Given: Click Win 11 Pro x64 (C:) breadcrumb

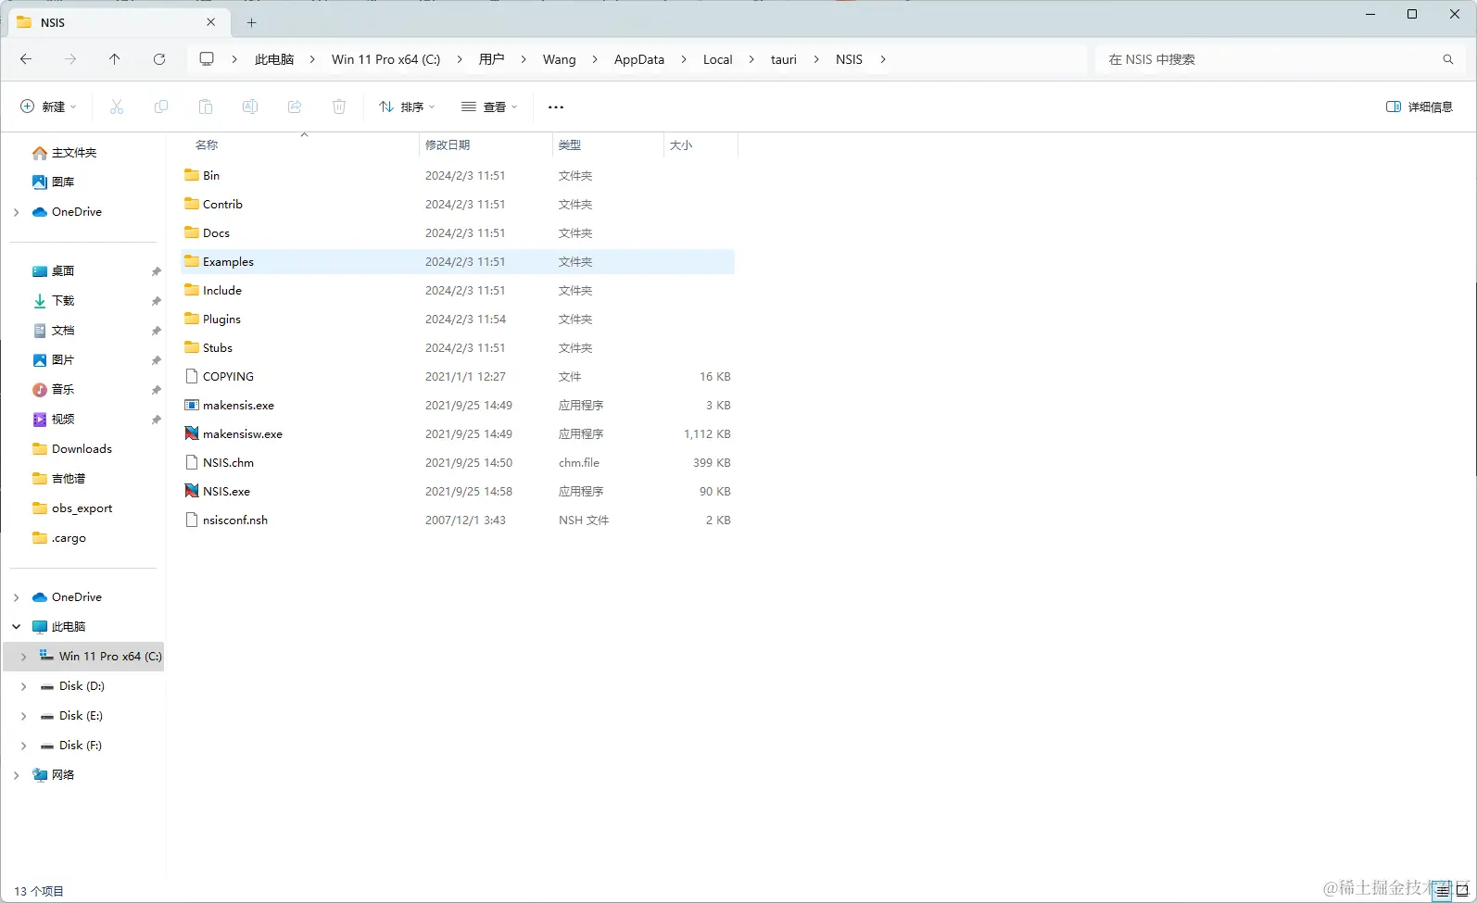Looking at the screenshot, I should pos(386,59).
